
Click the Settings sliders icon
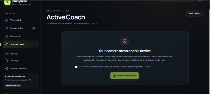pyautogui.click(x=7, y=60)
